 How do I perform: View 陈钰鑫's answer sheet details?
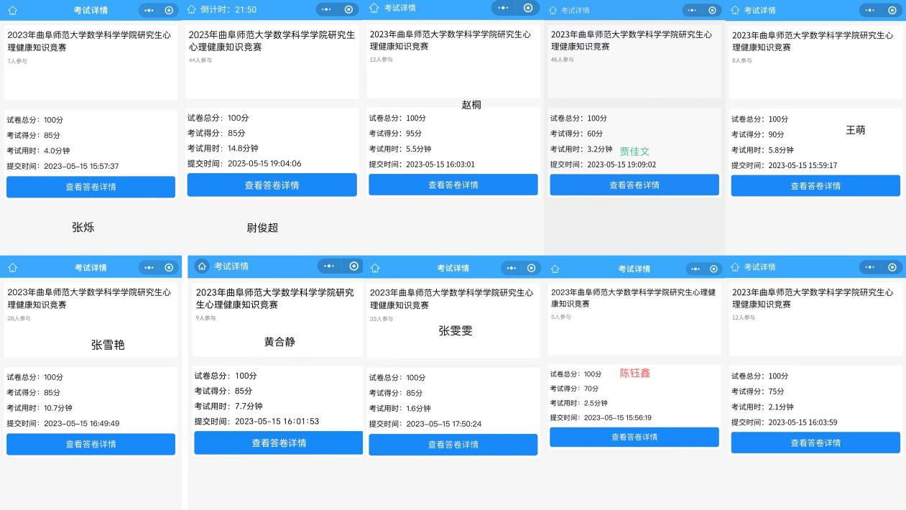(634, 437)
